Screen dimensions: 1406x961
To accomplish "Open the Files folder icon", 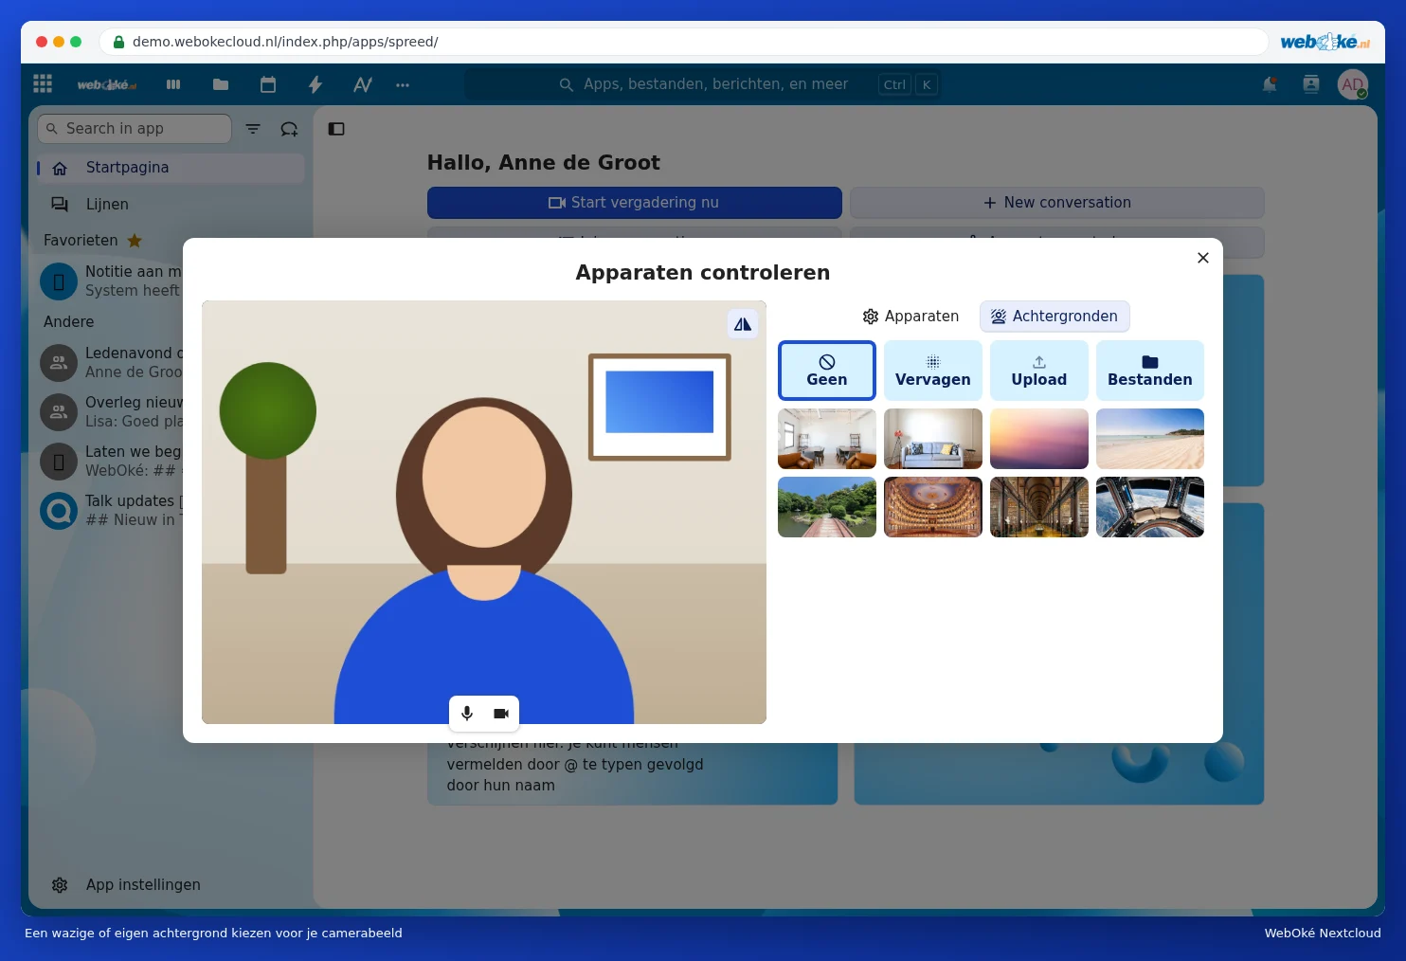I will (221, 84).
